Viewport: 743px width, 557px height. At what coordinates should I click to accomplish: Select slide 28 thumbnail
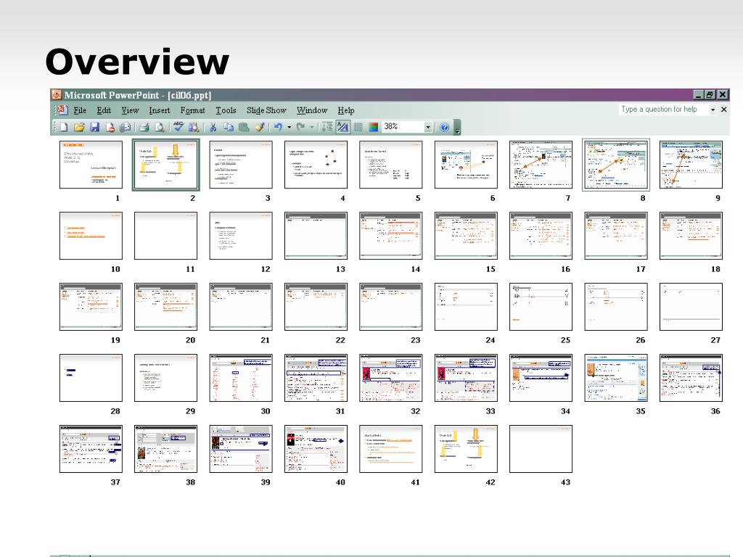91,378
